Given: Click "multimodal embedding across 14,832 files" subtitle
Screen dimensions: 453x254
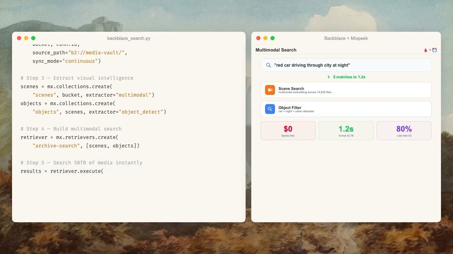Looking at the screenshot, I should tap(305, 92).
